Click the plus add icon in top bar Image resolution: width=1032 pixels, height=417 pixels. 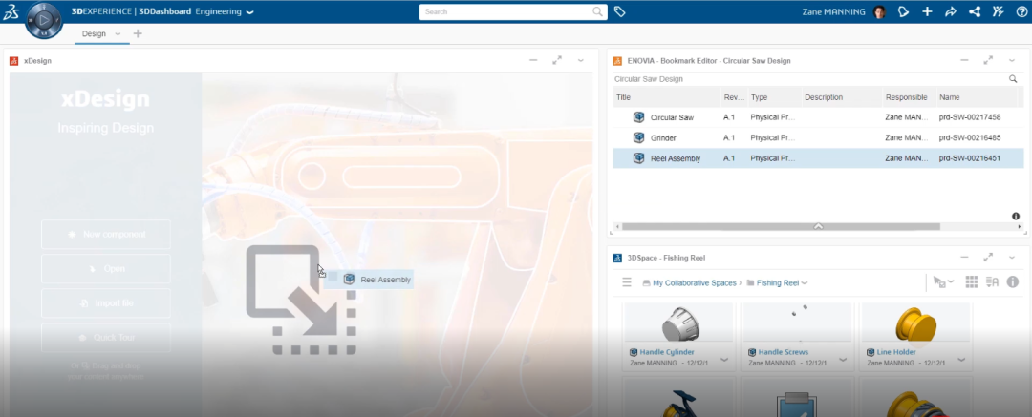927,11
